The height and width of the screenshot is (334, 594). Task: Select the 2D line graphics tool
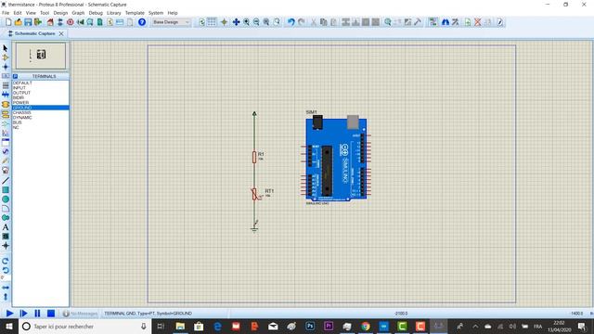coord(6,180)
